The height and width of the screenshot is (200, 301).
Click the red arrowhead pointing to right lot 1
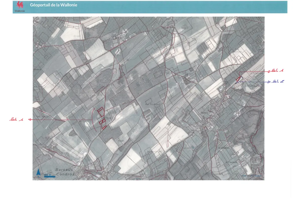(269, 71)
